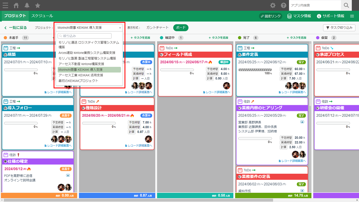
Task: Click the 固定リンク button
Action: (271, 16)
